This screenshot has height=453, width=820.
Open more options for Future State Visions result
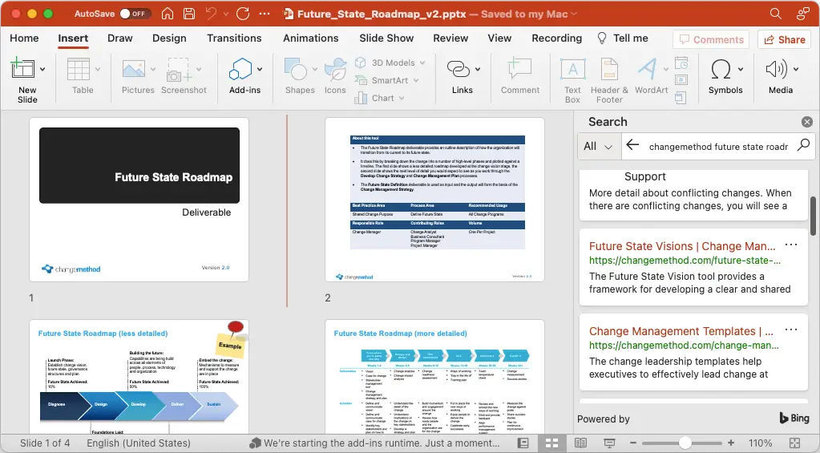[x=791, y=245]
